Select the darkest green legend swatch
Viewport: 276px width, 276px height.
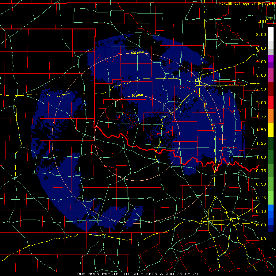pos(271,143)
